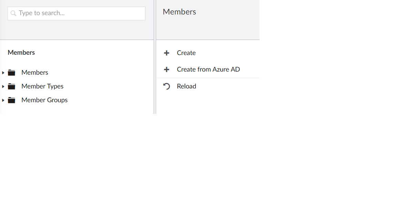Expand the Member Groups tree arrow
Viewport: 397px width, 223px height.
(x=3, y=100)
